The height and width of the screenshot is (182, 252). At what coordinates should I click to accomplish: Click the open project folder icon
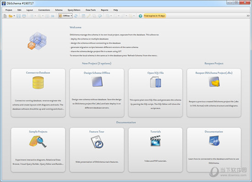click(11, 16)
